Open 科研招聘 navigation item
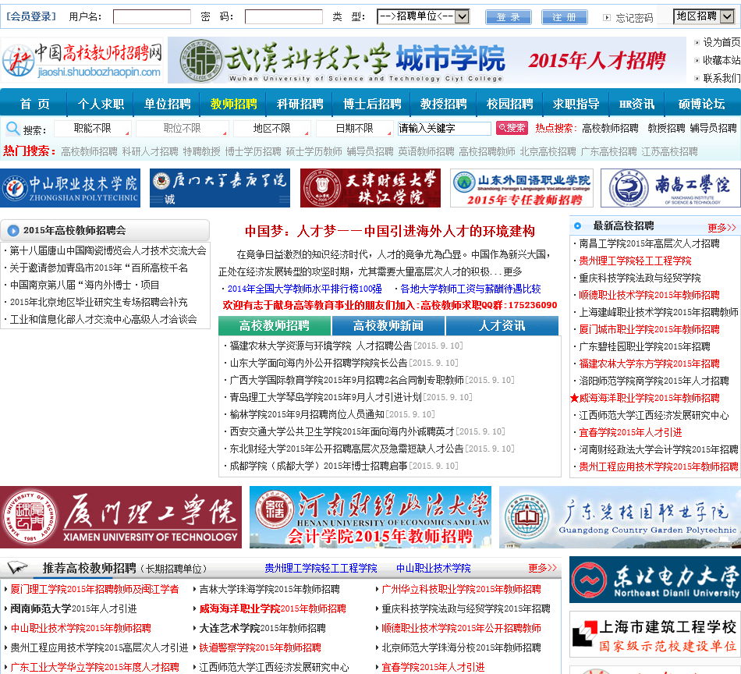Viewport: 741px width, 674px height. [x=300, y=104]
